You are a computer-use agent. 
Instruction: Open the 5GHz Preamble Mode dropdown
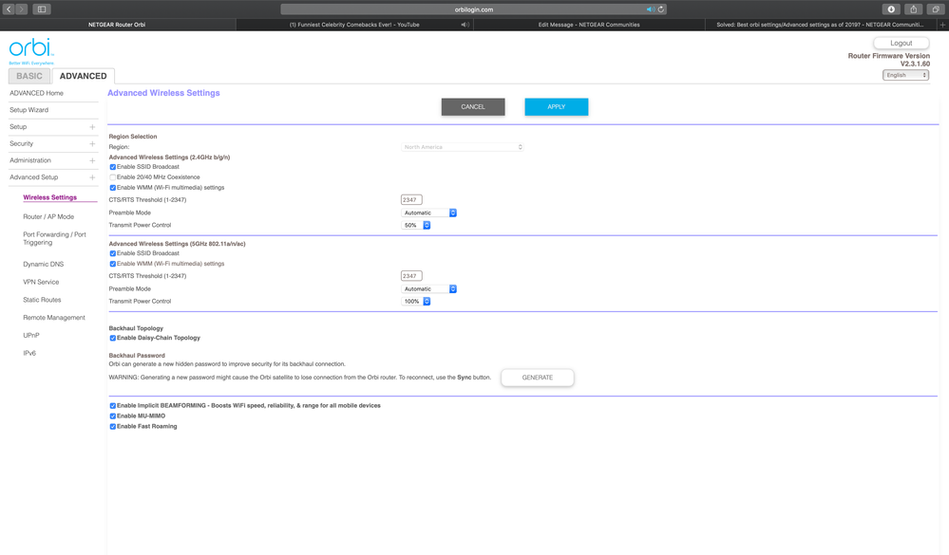pyautogui.click(x=429, y=289)
